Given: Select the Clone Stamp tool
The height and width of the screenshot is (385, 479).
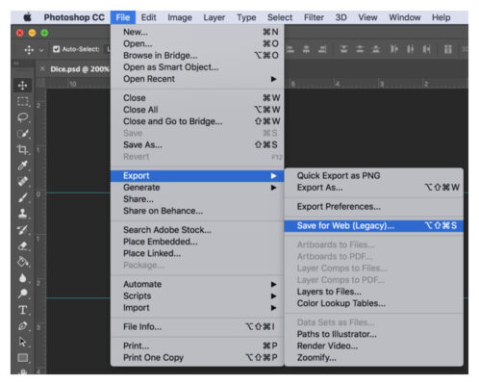Looking at the screenshot, I should pyautogui.click(x=22, y=214).
